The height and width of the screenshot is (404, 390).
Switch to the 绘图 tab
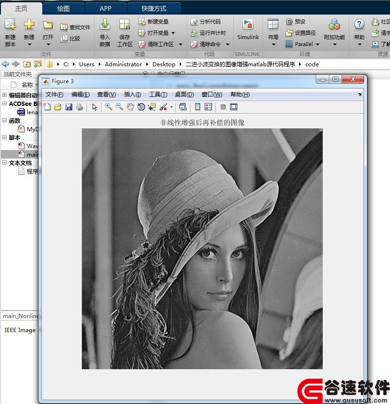click(64, 8)
